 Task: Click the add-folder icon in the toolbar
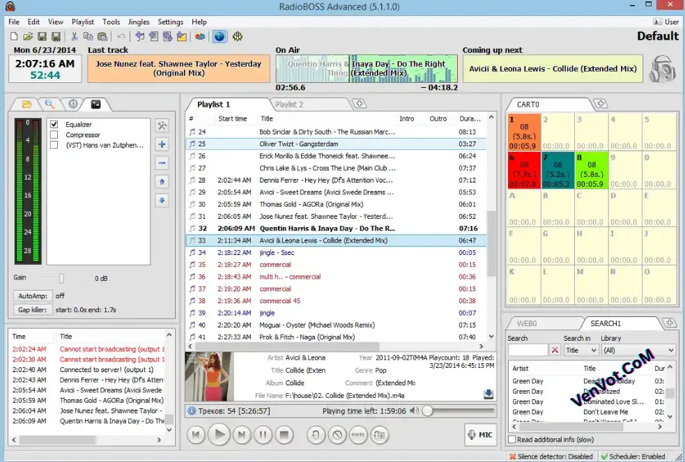[182, 37]
